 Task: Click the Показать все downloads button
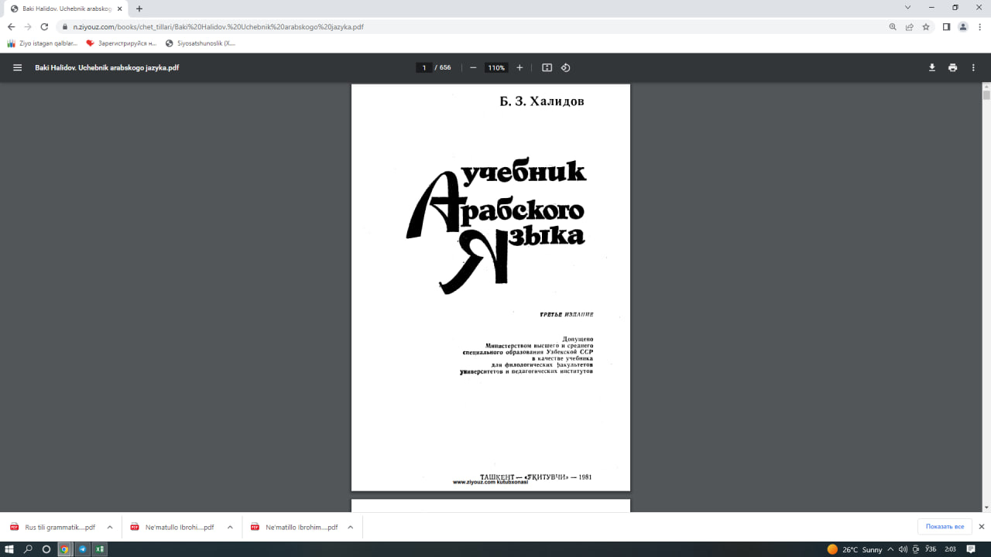944,526
